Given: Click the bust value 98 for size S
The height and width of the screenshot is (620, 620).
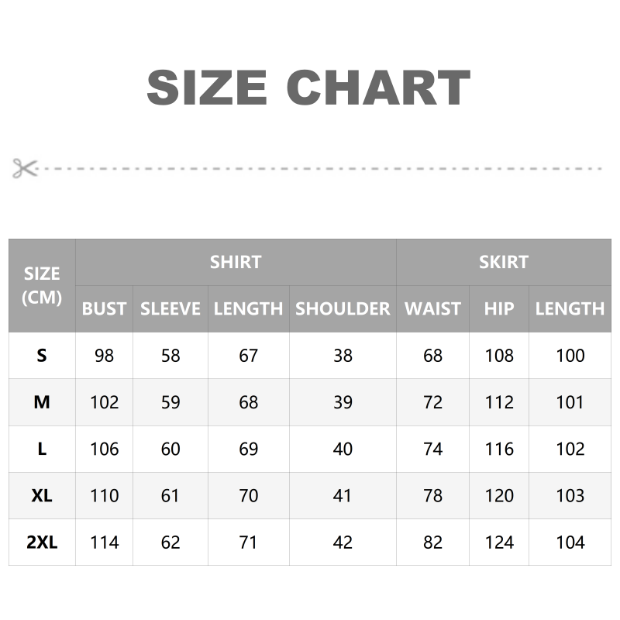Looking at the screenshot, I should point(104,356).
